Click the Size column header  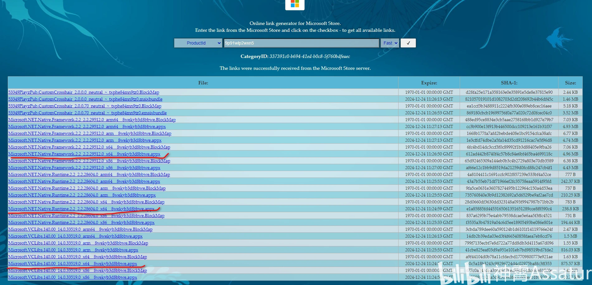[x=571, y=82]
